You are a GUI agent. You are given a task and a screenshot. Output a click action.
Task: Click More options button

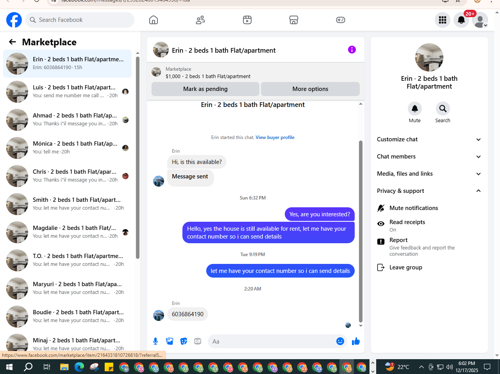coord(310,89)
